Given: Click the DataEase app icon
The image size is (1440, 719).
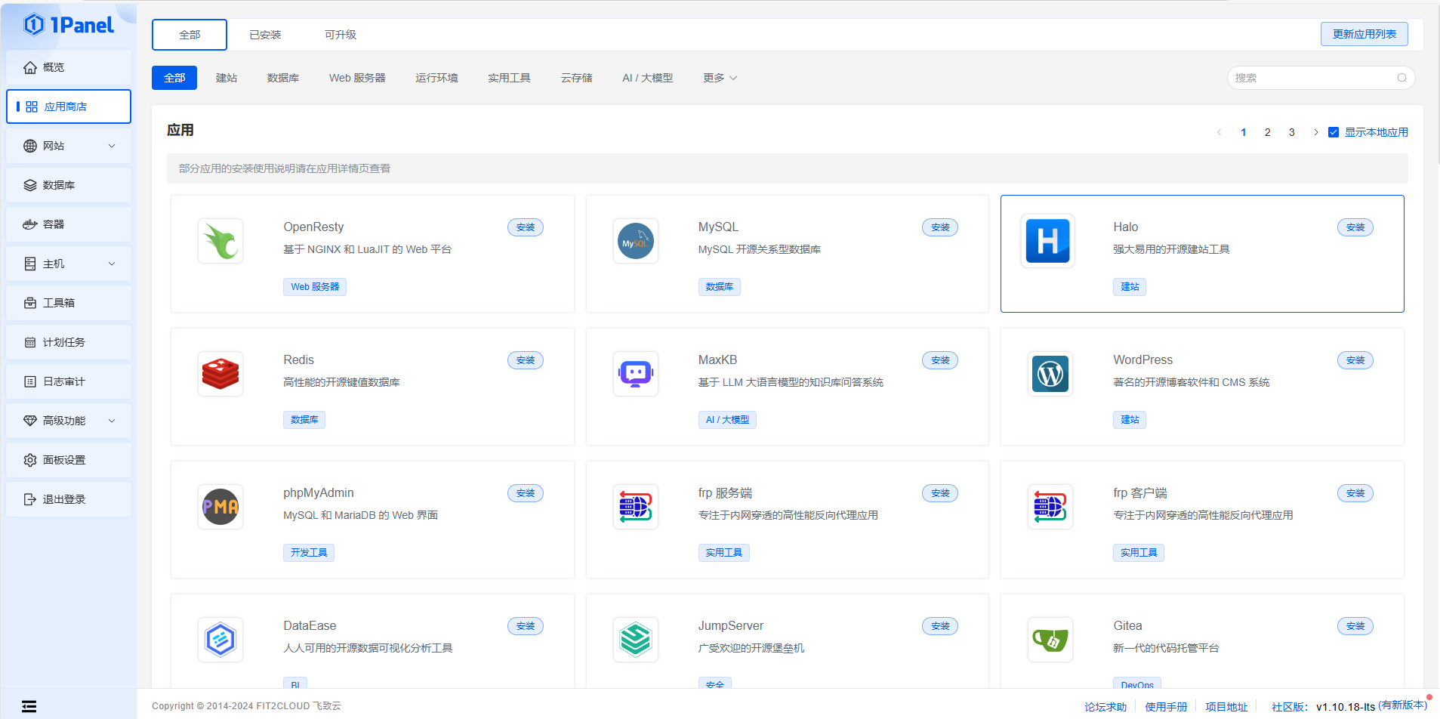Looking at the screenshot, I should point(220,640).
